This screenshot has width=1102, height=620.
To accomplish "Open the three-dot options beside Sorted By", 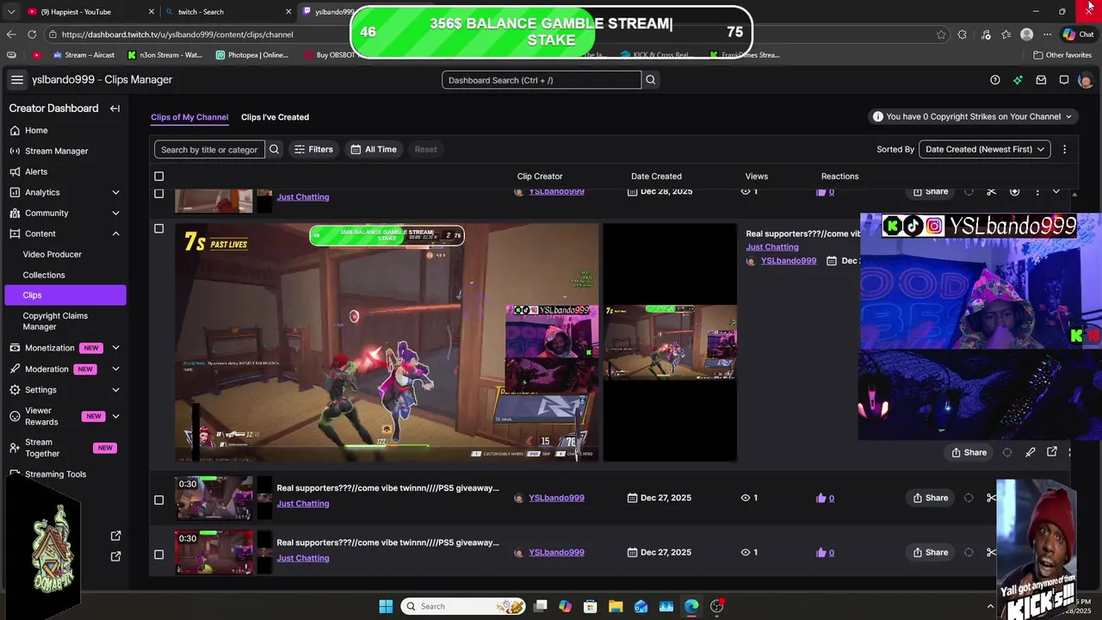I will tap(1064, 149).
